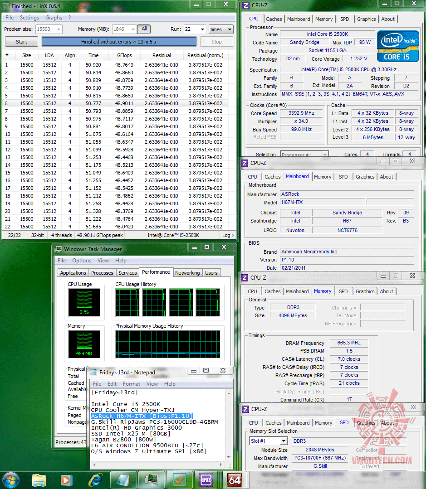Click the Task Manager title bar icon

click(x=58, y=249)
